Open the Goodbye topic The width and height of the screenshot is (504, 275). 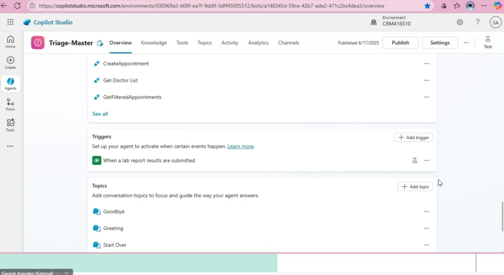click(x=114, y=212)
